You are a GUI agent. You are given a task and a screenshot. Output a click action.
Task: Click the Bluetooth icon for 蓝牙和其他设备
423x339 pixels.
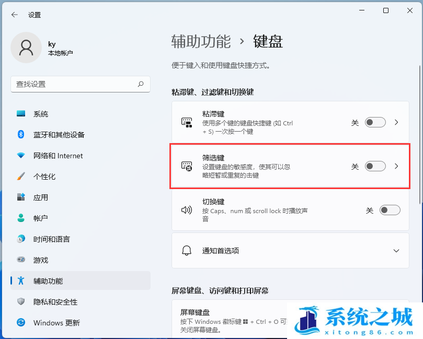point(21,134)
